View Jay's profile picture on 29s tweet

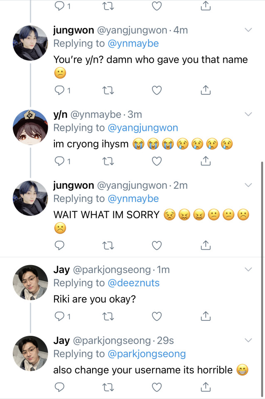click(30, 353)
